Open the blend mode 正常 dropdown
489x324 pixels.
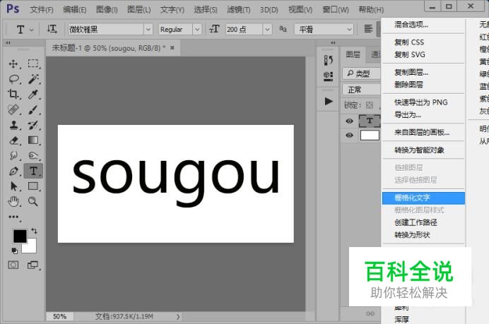[x=361, y=90]
